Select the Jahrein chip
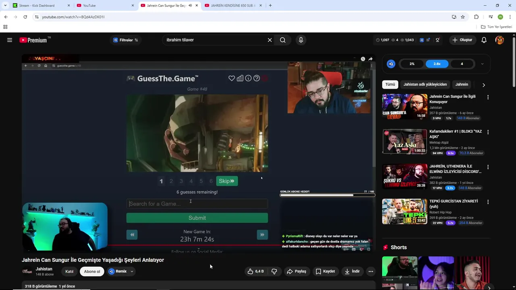The width and height of the screenshot is (516, 290). 462,85
